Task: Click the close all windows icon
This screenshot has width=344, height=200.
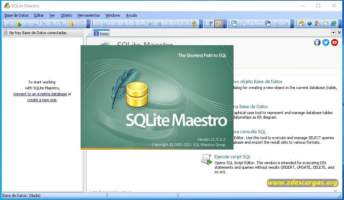Action: pos(268,24)
